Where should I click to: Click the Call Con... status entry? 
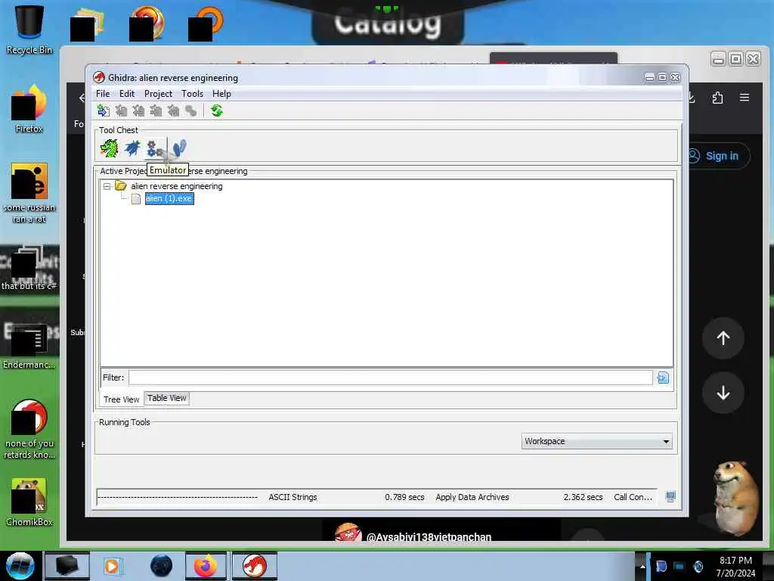pyautogui.click(x=633, y=497)
